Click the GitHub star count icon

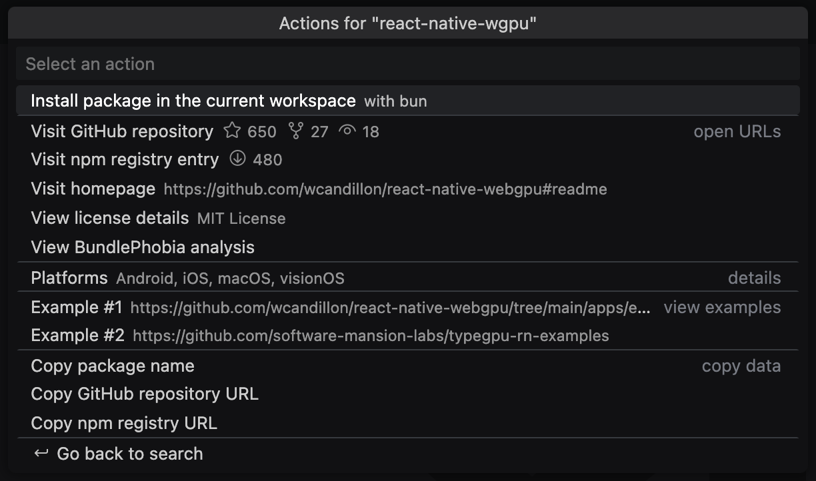pyautogui.click(x=232, y=131)
